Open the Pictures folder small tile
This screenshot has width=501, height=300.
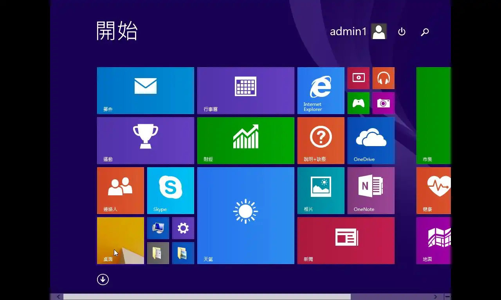coord(183,253)
